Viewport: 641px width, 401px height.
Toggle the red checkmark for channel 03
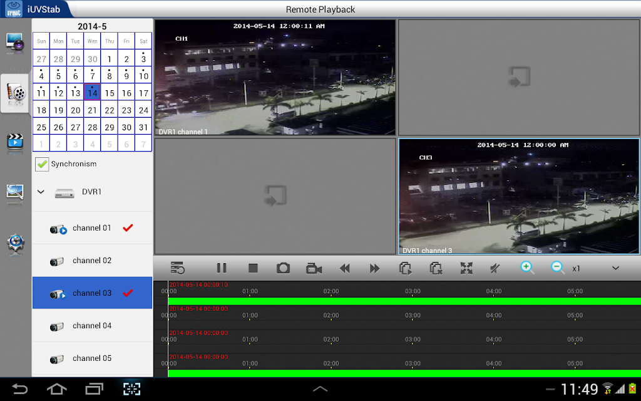click(128, 293)
